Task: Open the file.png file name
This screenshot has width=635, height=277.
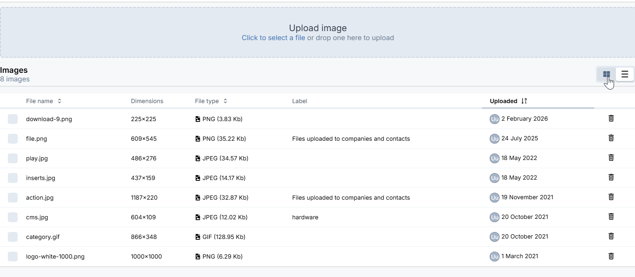Action: [37, 139]
